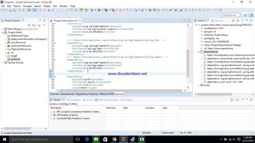Click the Run External Tools toolbar icon
The height and width of the screenshot is (143, 255).
(x=113, y=10)
